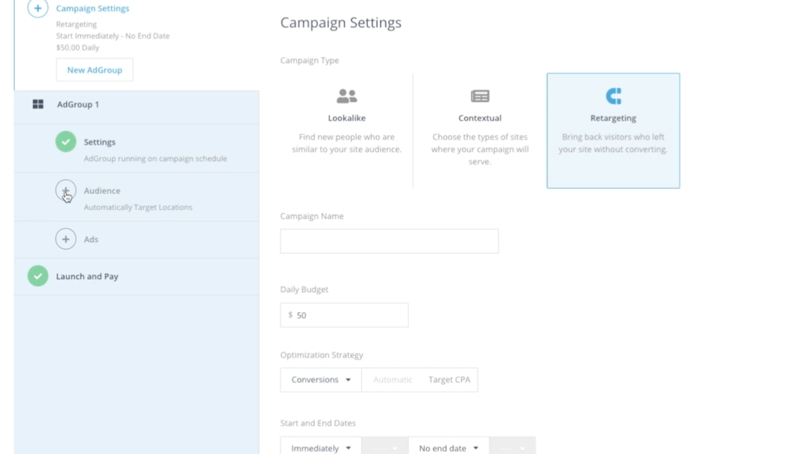Viewport: 807px width, 454px height.
Task: Click the AdGroup 1 grid icon
Action: [38, 104]
